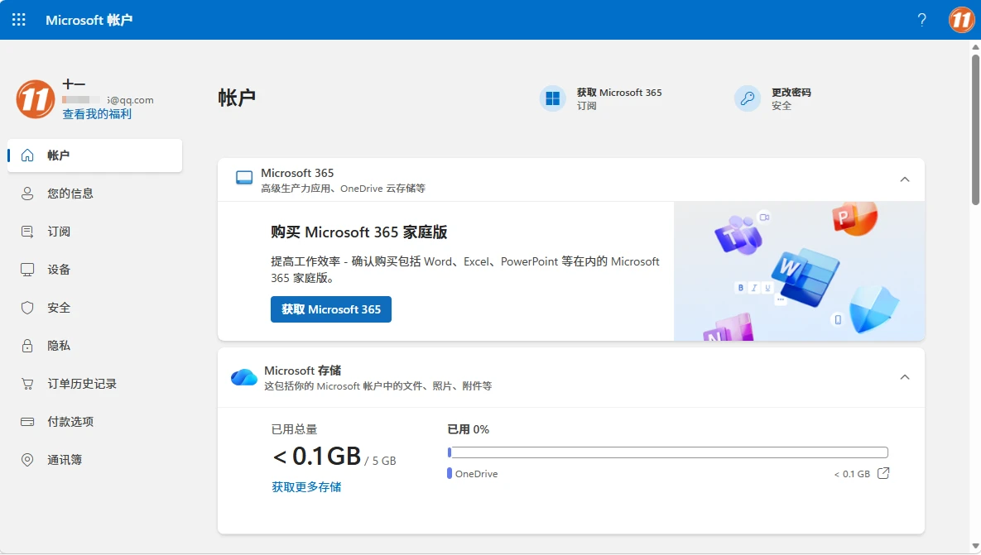The height and width of the screenshot is (555, 981).
Task: Collapse the Microsoft 365 card chevron
Action: point(905,179)
